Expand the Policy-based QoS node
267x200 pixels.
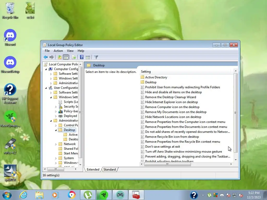pyautogui.click(x=56, y=111)
